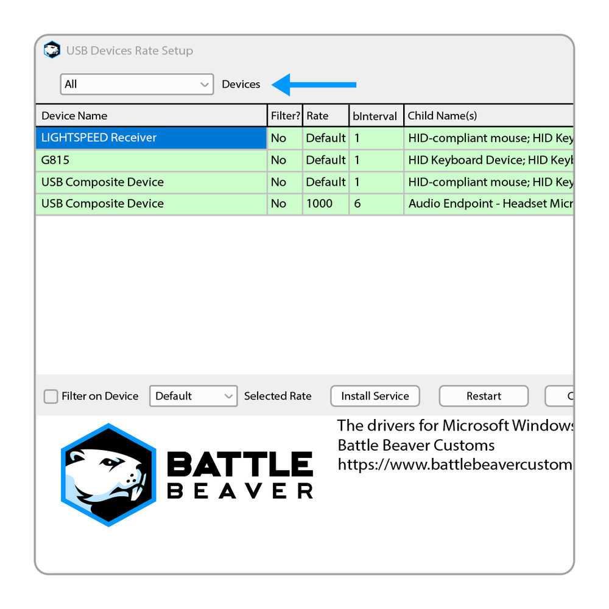Click the Battle Beaver app icon in title bar
This screenshot has height=609, width=609.
(52, 51)
